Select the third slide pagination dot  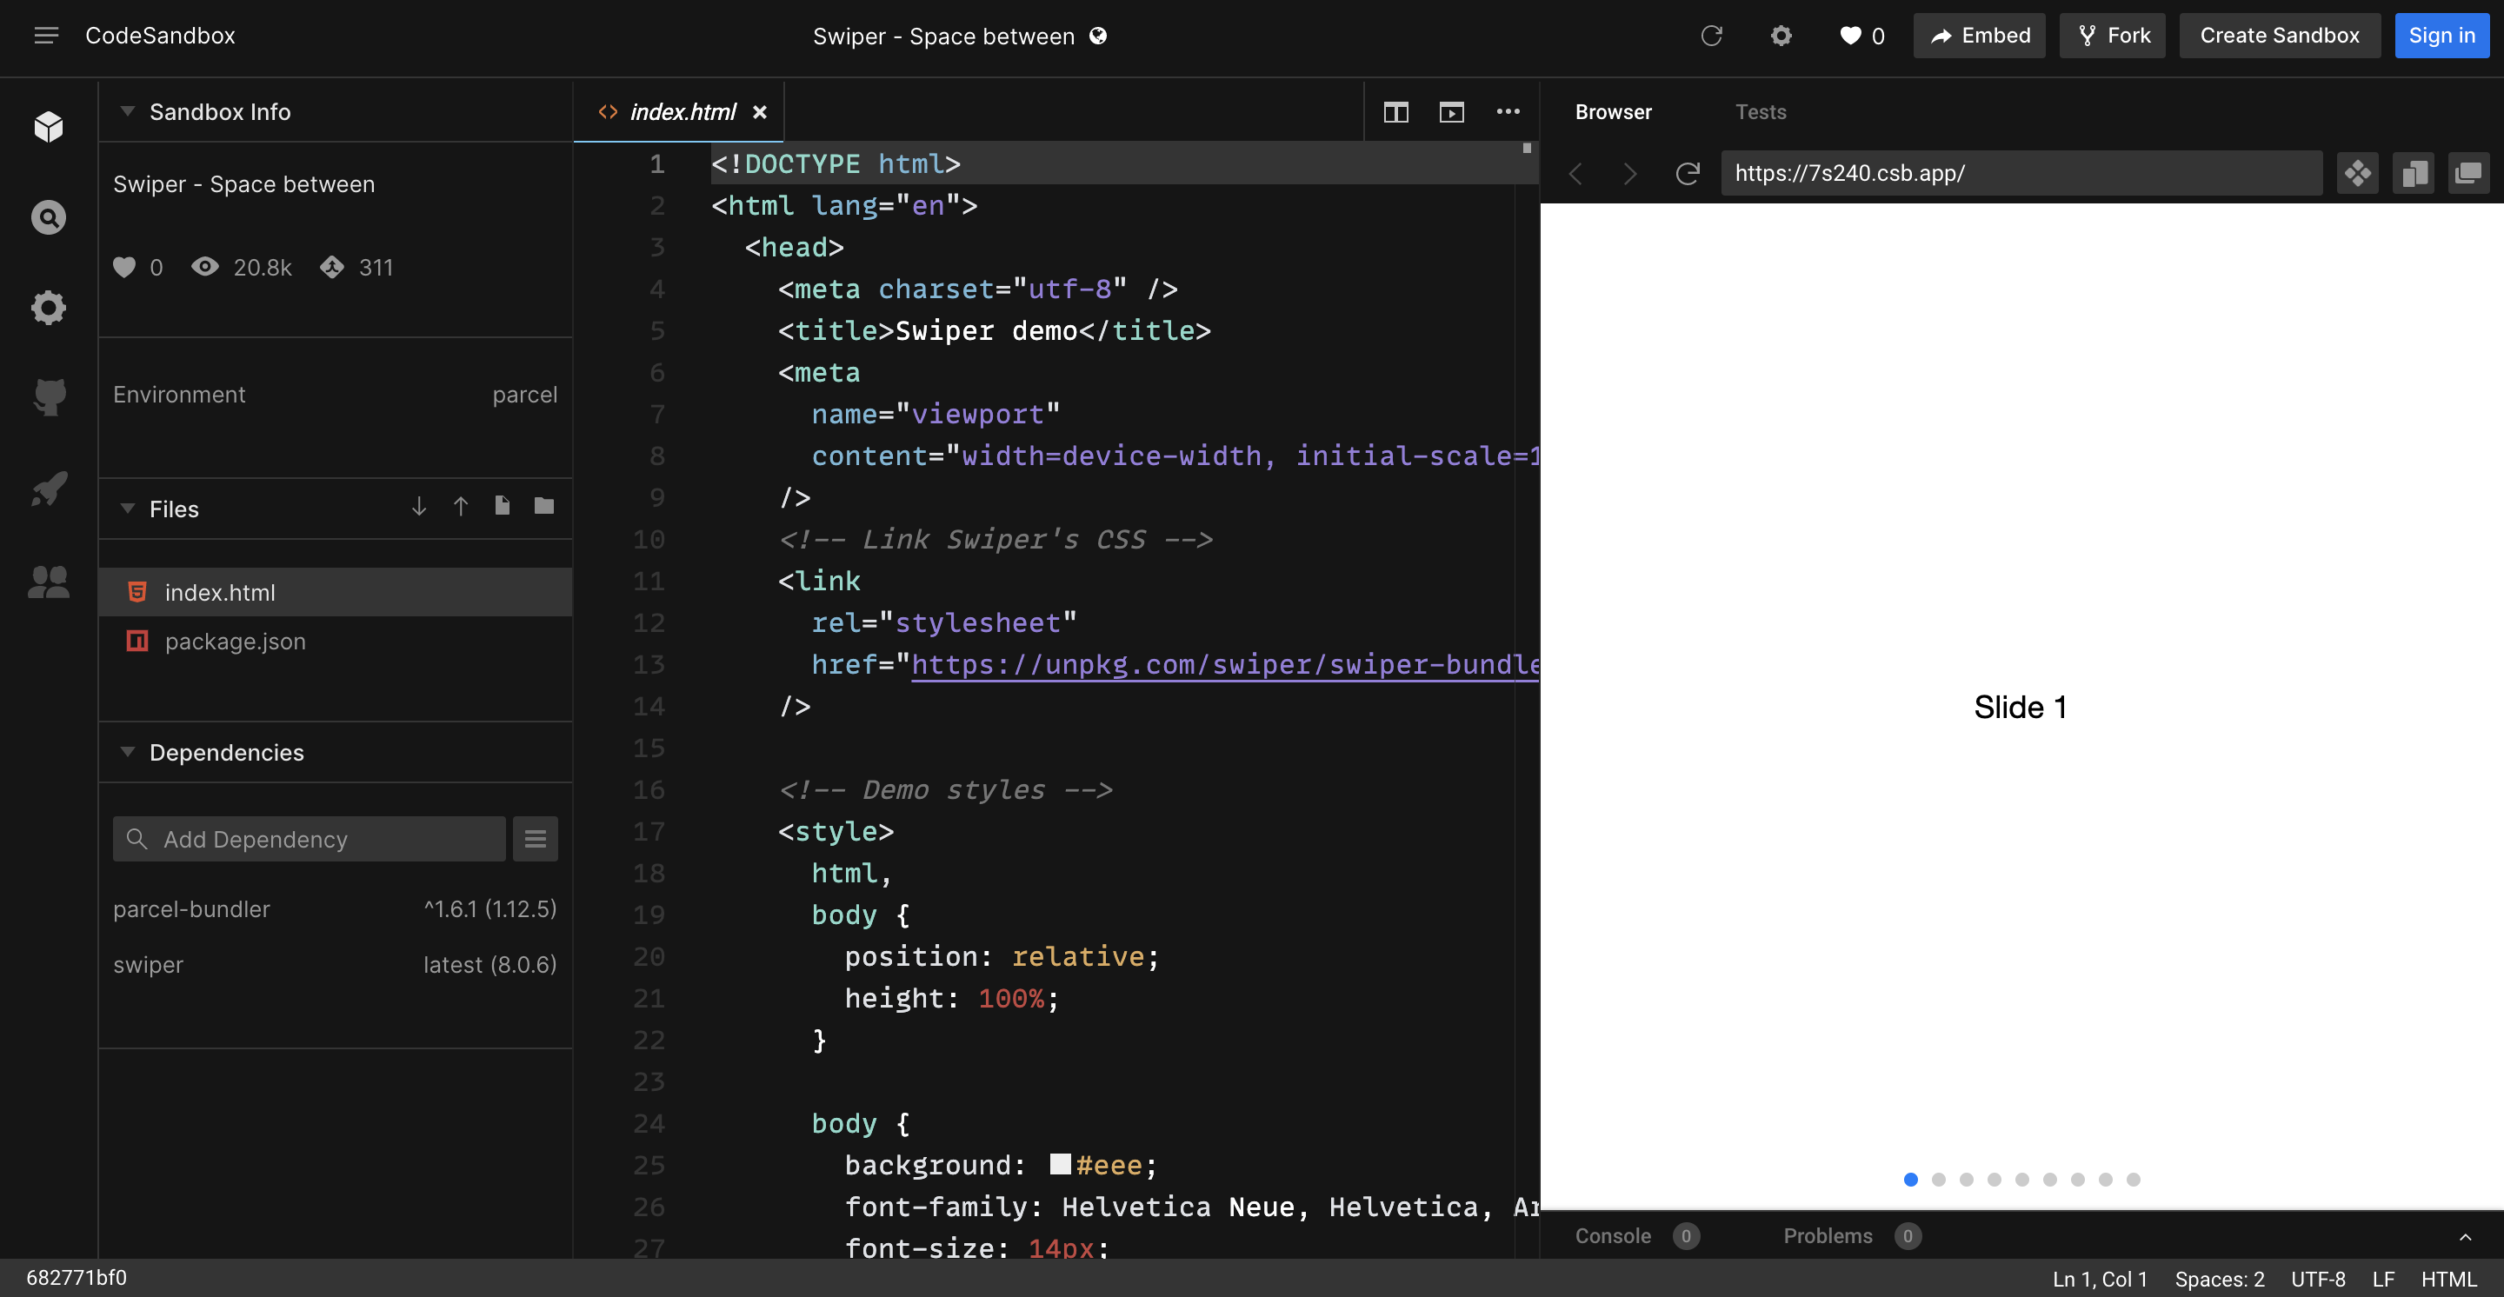click(1967, 1180)
